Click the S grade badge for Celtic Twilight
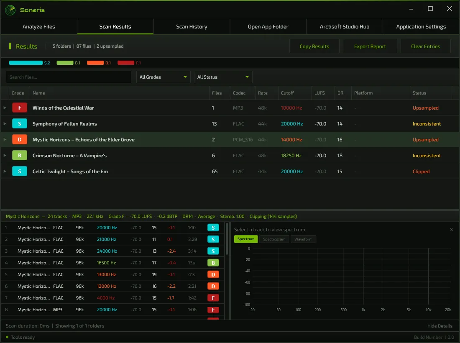The width and height of the screenshot is (460, 343). [x=20, y=171]
